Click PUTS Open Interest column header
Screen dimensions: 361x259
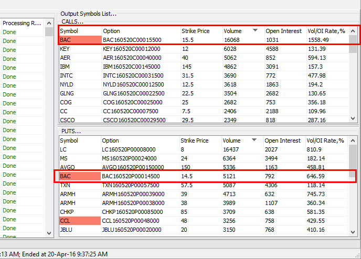coord(284,141)
